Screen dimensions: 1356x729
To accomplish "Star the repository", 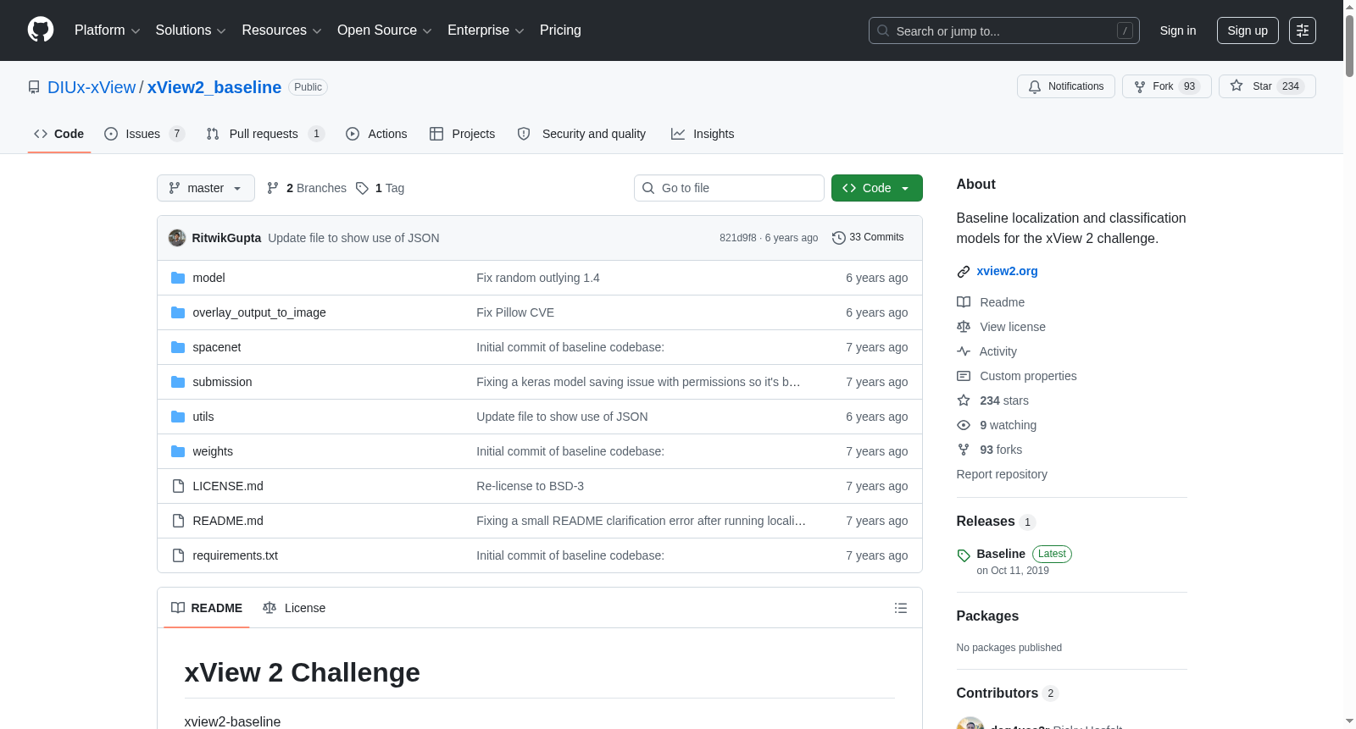I will [1267, 86].
